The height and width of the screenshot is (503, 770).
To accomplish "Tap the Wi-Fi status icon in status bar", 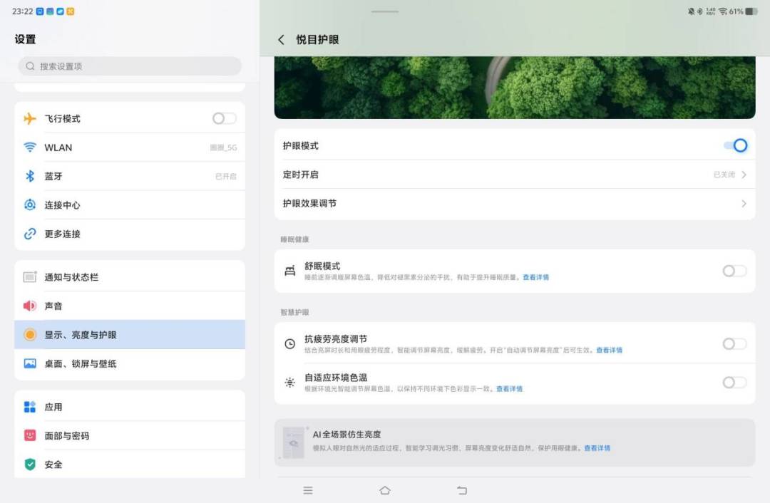I will pyautogui.click(x=723, y=11).
